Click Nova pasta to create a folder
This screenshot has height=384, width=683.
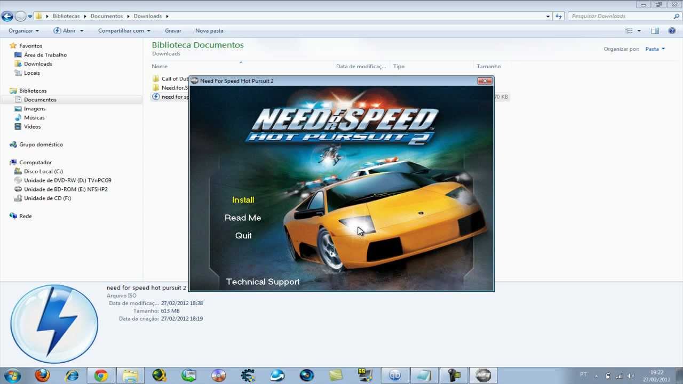click(x=209, y=31)
